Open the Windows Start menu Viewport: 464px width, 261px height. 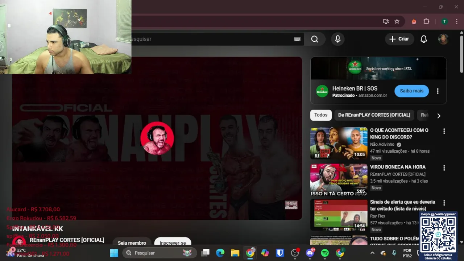click(114, 253)
